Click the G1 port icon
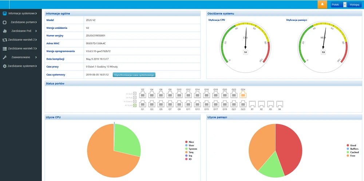This screenshot has height=181, width=364. (x=143, y=104)
